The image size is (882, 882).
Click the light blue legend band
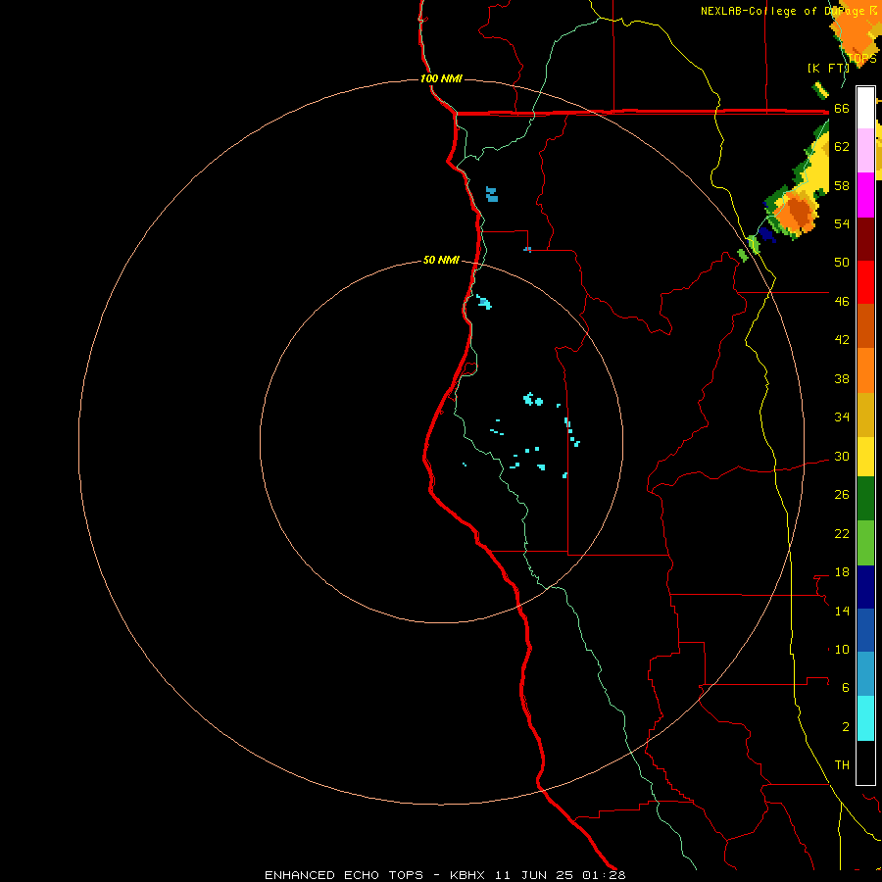(865, 674)
